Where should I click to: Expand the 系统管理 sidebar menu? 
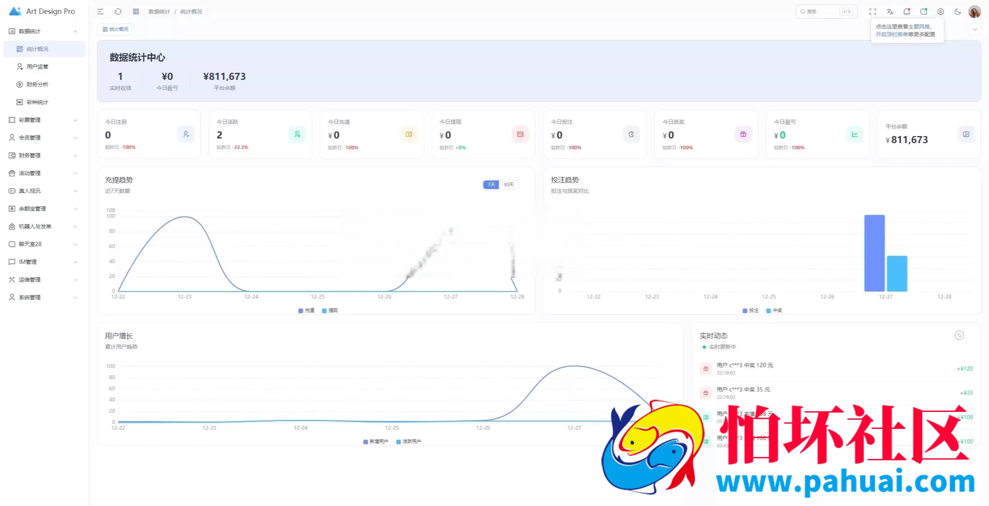(x=44, y=297)
